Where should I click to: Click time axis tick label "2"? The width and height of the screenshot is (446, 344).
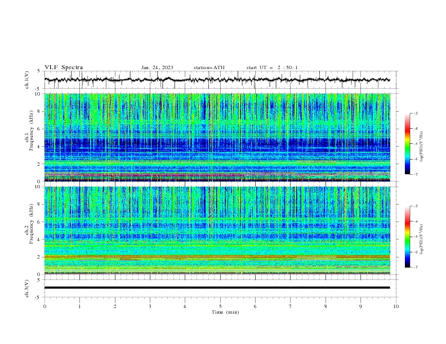click(x=115, y=306)
